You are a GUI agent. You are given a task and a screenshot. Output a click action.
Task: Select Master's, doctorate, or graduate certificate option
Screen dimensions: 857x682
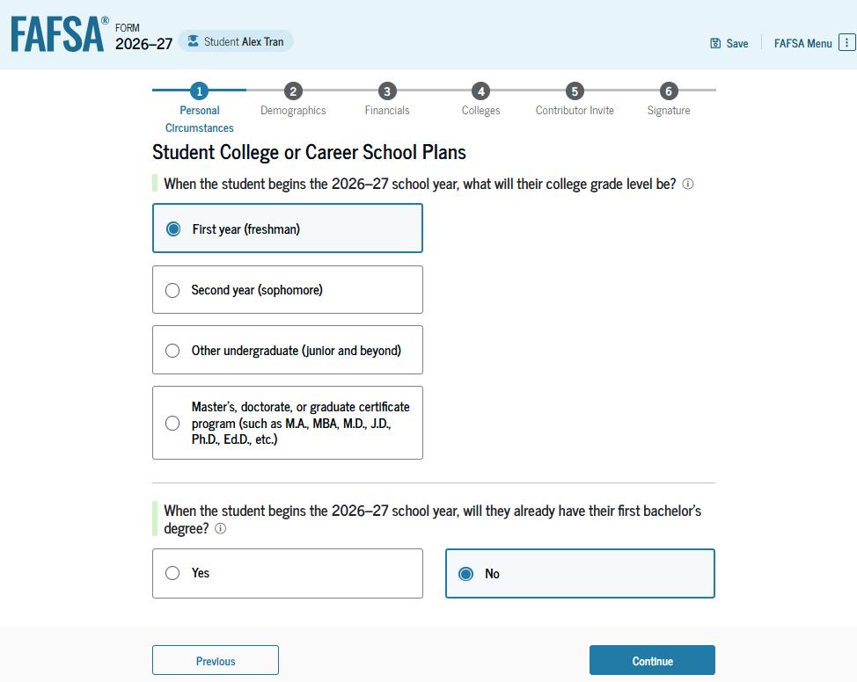173,423
